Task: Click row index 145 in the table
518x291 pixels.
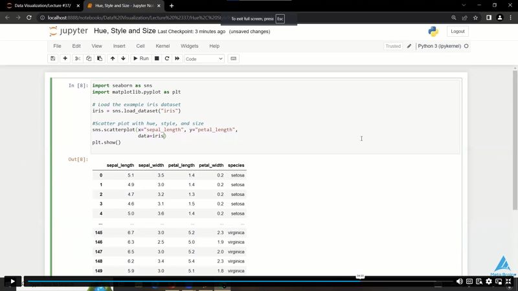Action: click(x=98, y=233)
